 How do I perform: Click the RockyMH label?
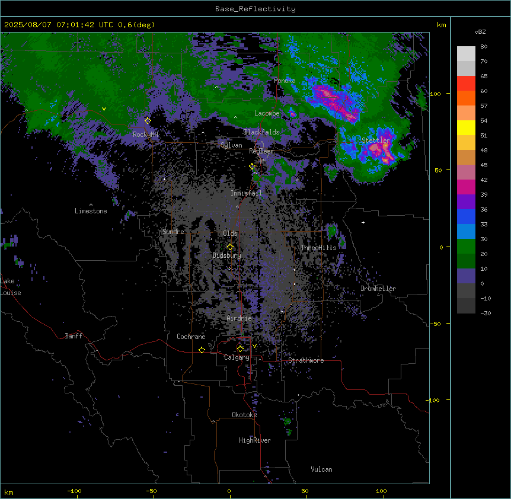tap(145, 135)
